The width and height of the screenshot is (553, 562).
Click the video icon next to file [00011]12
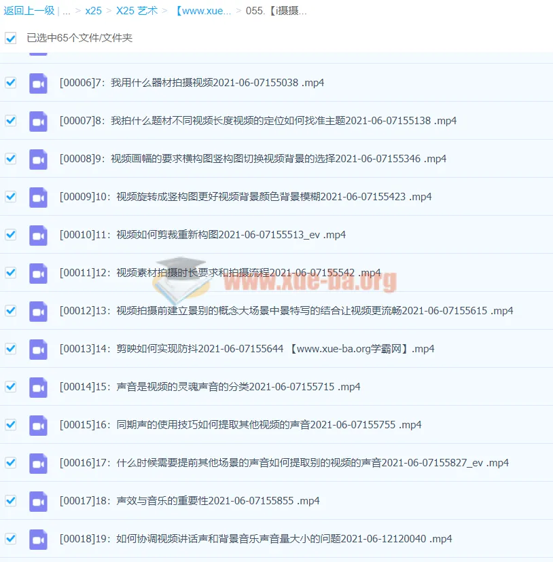coord(38,273)
